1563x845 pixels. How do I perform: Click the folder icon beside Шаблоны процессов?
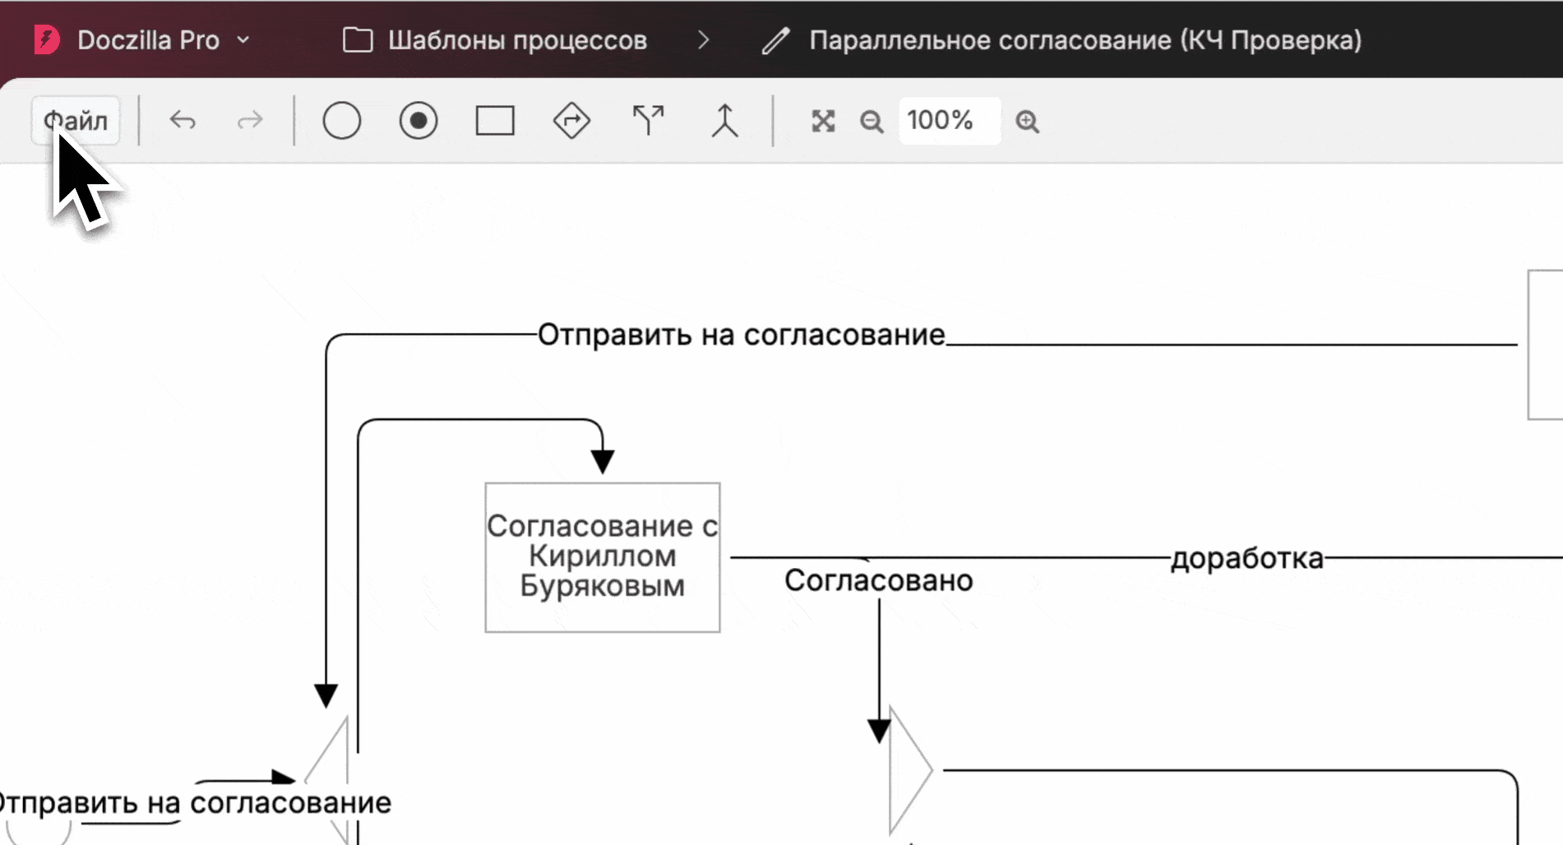[358, 39]
